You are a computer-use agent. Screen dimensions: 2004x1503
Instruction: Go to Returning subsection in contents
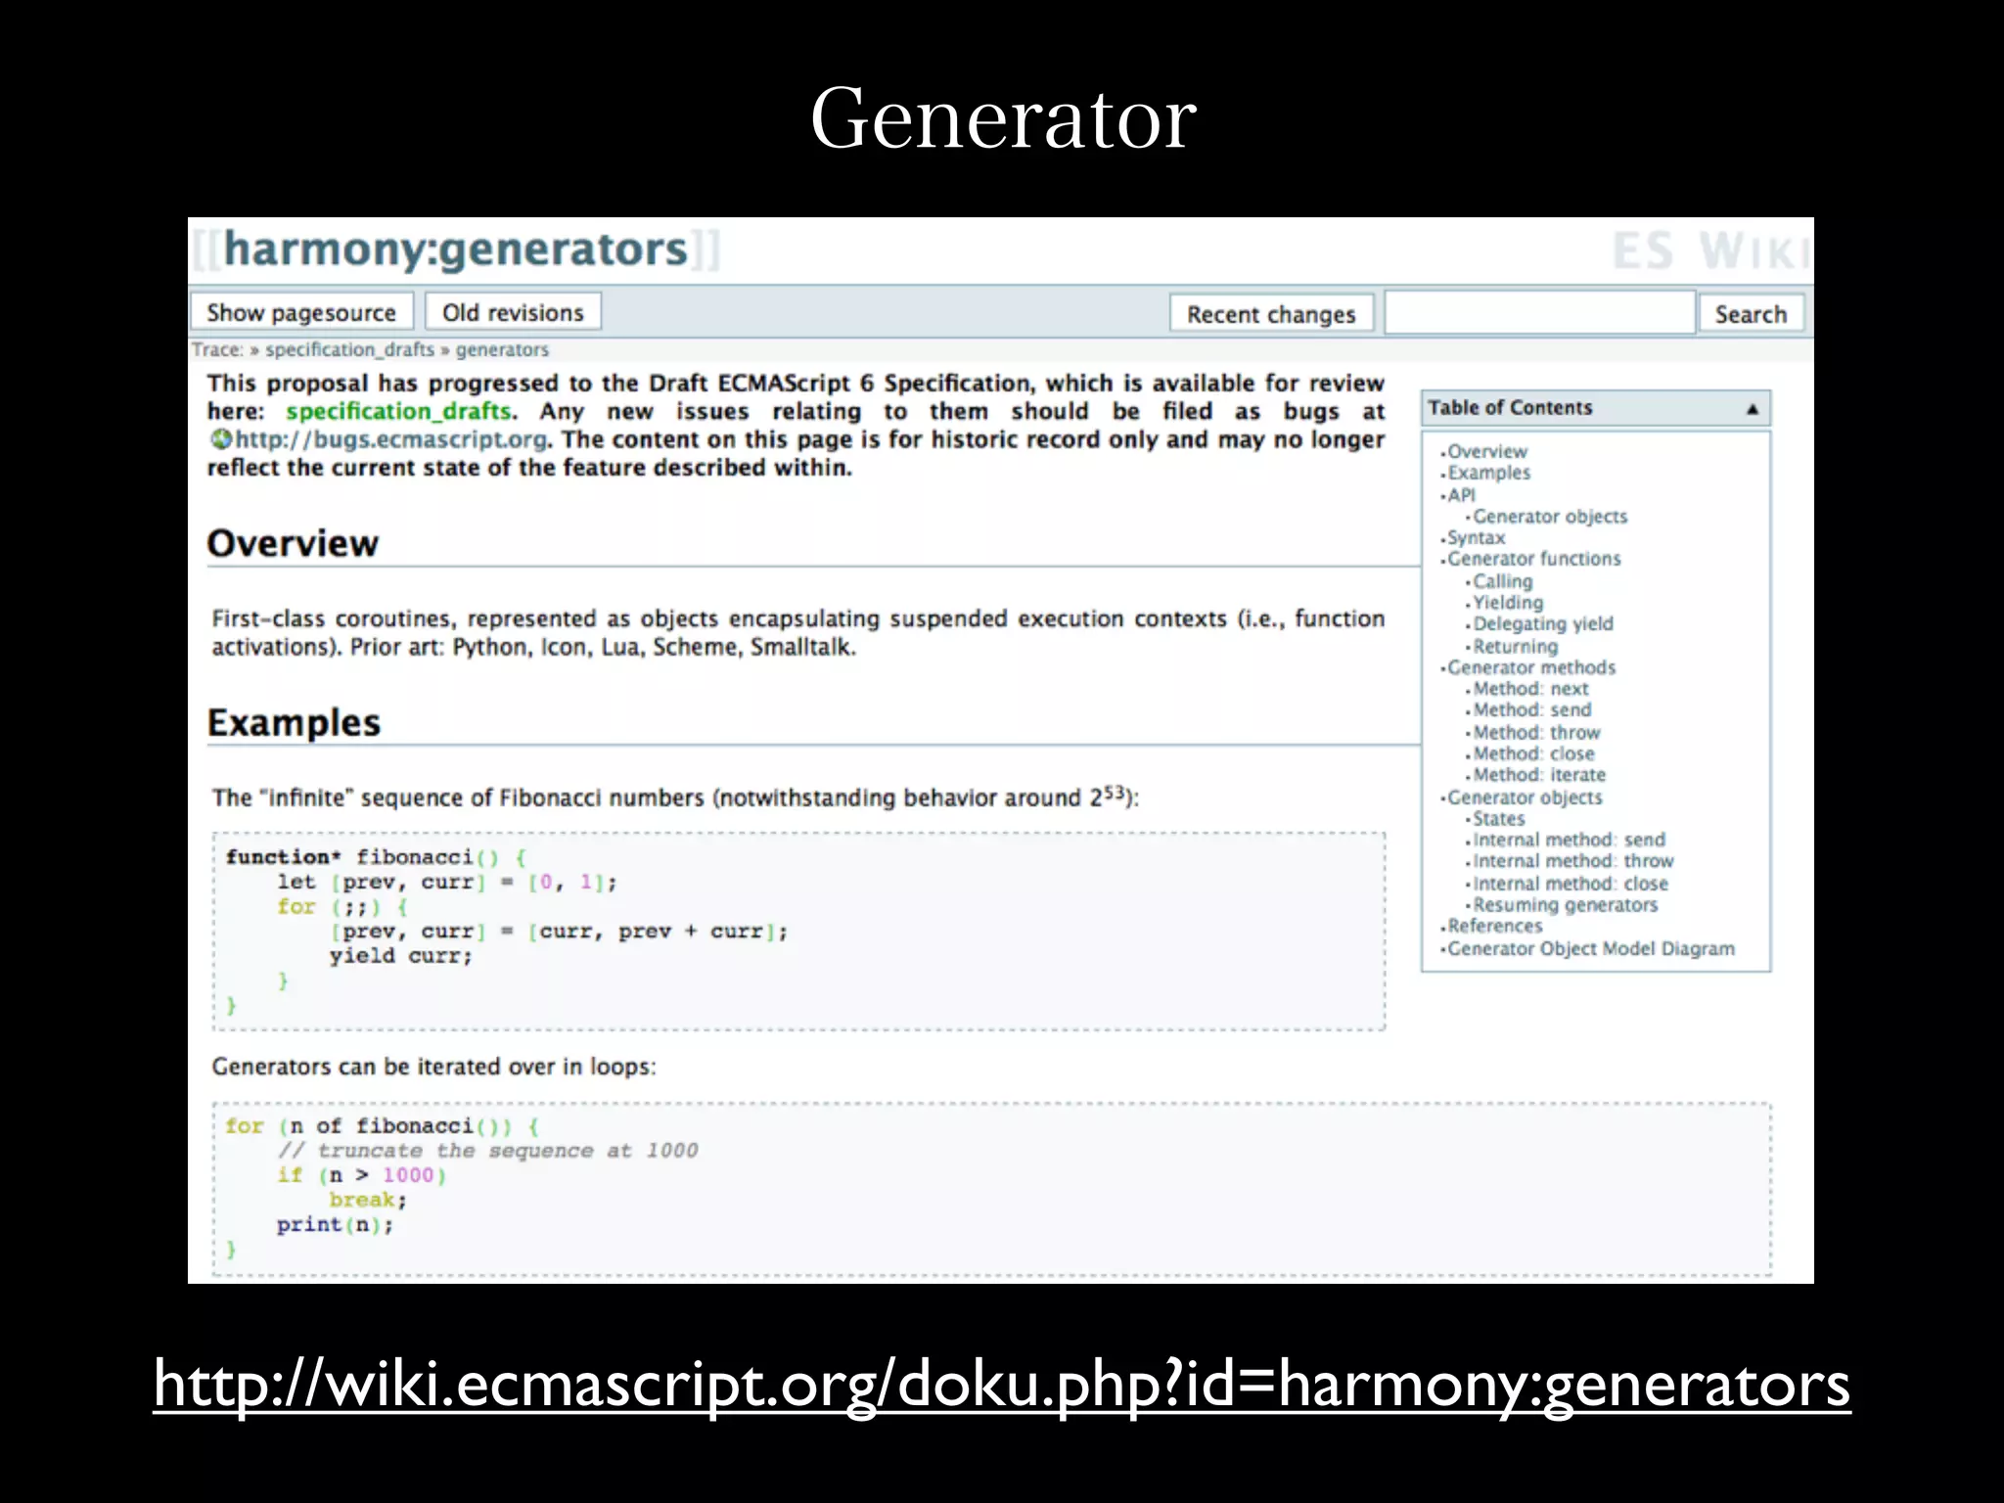tap(1515, 647)
